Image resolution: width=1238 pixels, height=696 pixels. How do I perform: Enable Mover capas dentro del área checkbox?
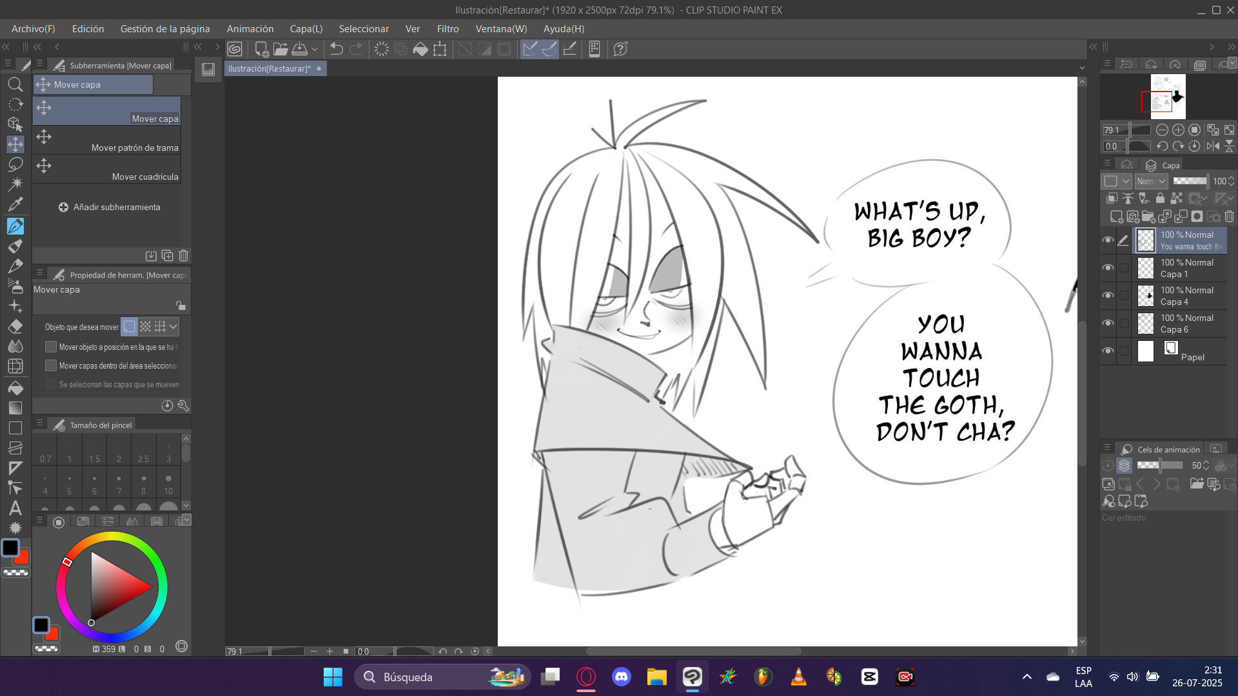point(51,365)
